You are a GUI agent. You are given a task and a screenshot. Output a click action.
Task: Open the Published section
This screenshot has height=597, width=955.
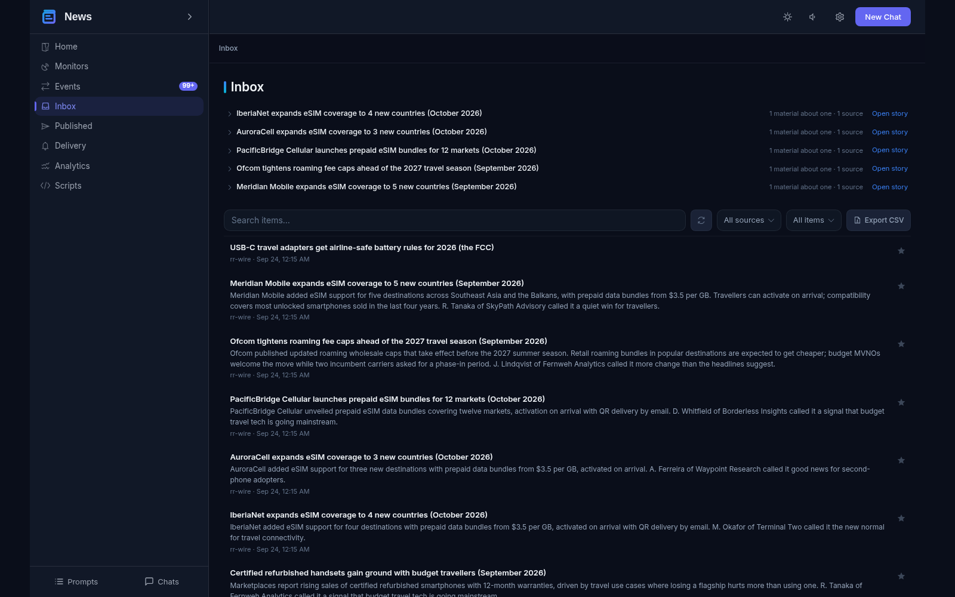119,126
